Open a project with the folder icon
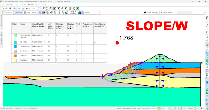 tap(6, 9)
